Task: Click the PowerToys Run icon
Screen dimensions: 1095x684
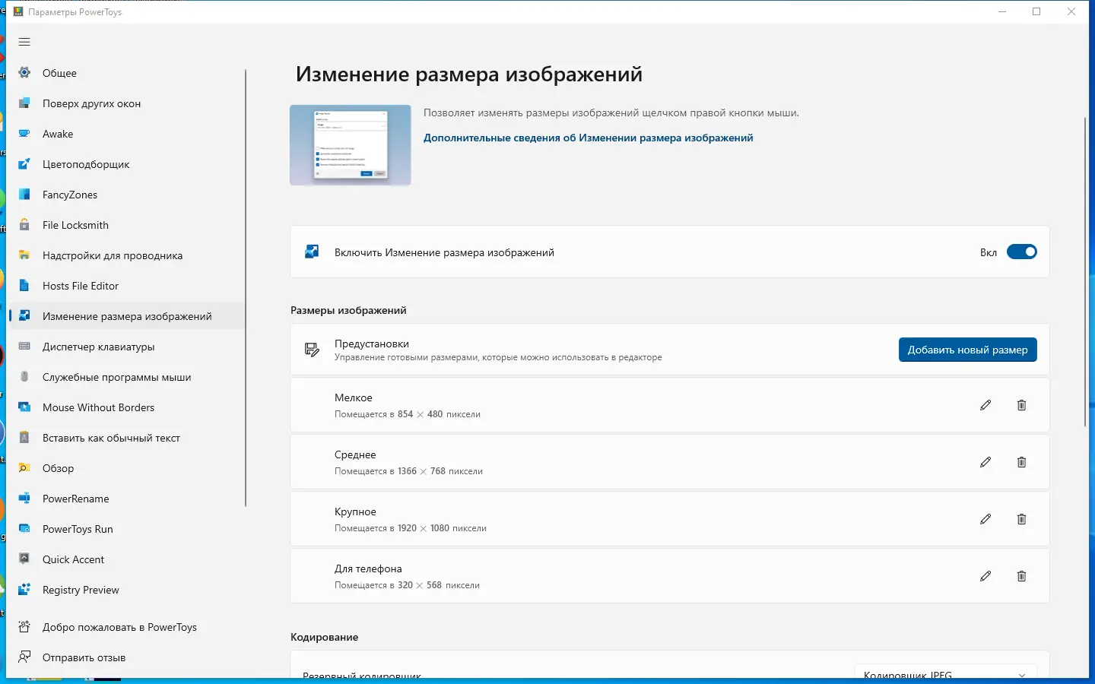Action: [24, 529]
